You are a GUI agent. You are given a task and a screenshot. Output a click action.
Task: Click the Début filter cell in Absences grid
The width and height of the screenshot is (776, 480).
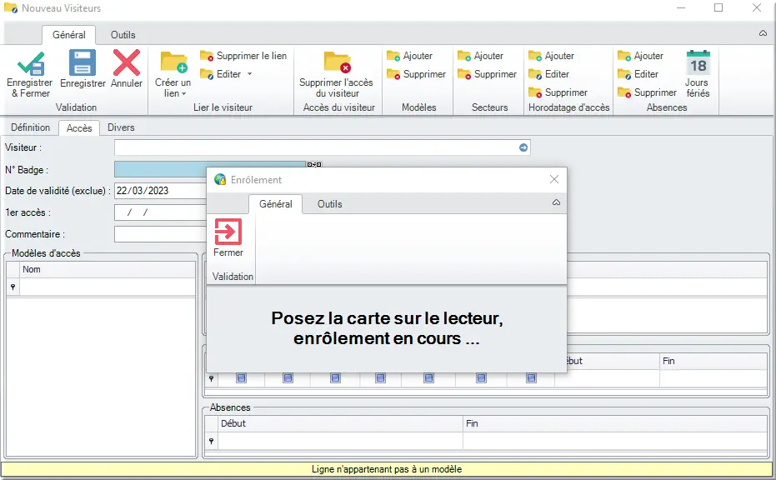click(340, 441)
